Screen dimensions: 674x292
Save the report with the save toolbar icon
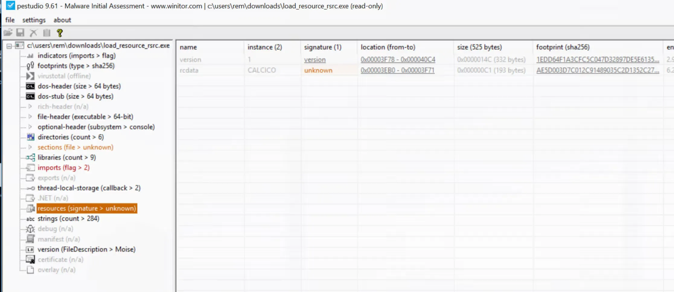coord(20,33)
